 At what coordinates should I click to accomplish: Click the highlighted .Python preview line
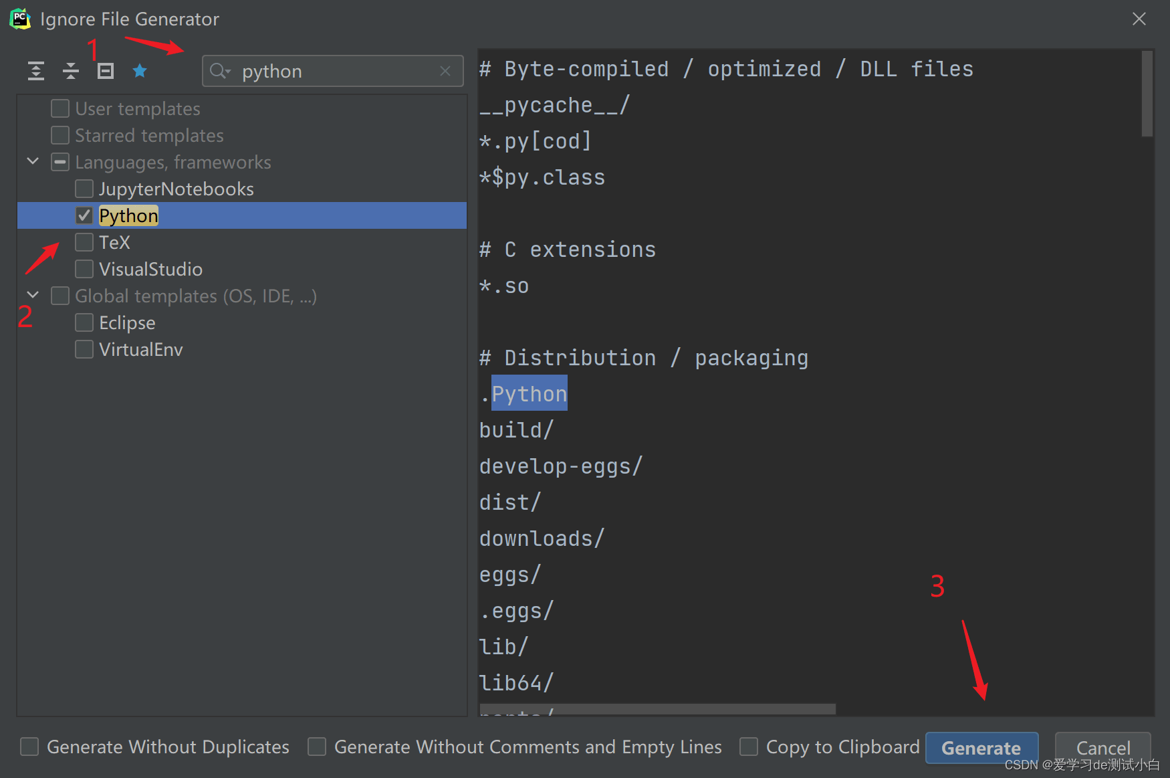tap(523, 394)
